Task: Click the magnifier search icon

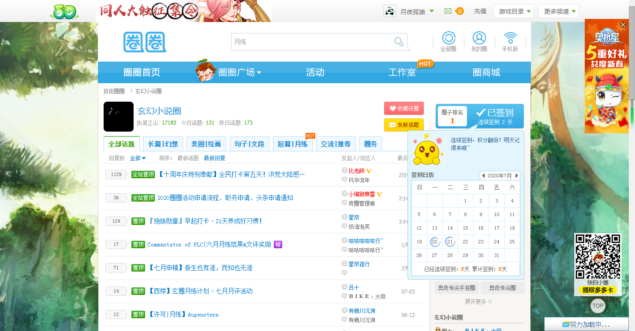Action: [399, 42]
